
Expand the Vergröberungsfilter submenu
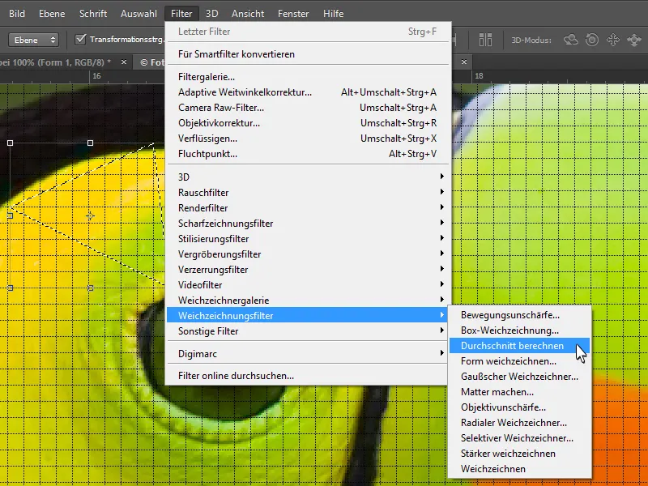point(308,254)
